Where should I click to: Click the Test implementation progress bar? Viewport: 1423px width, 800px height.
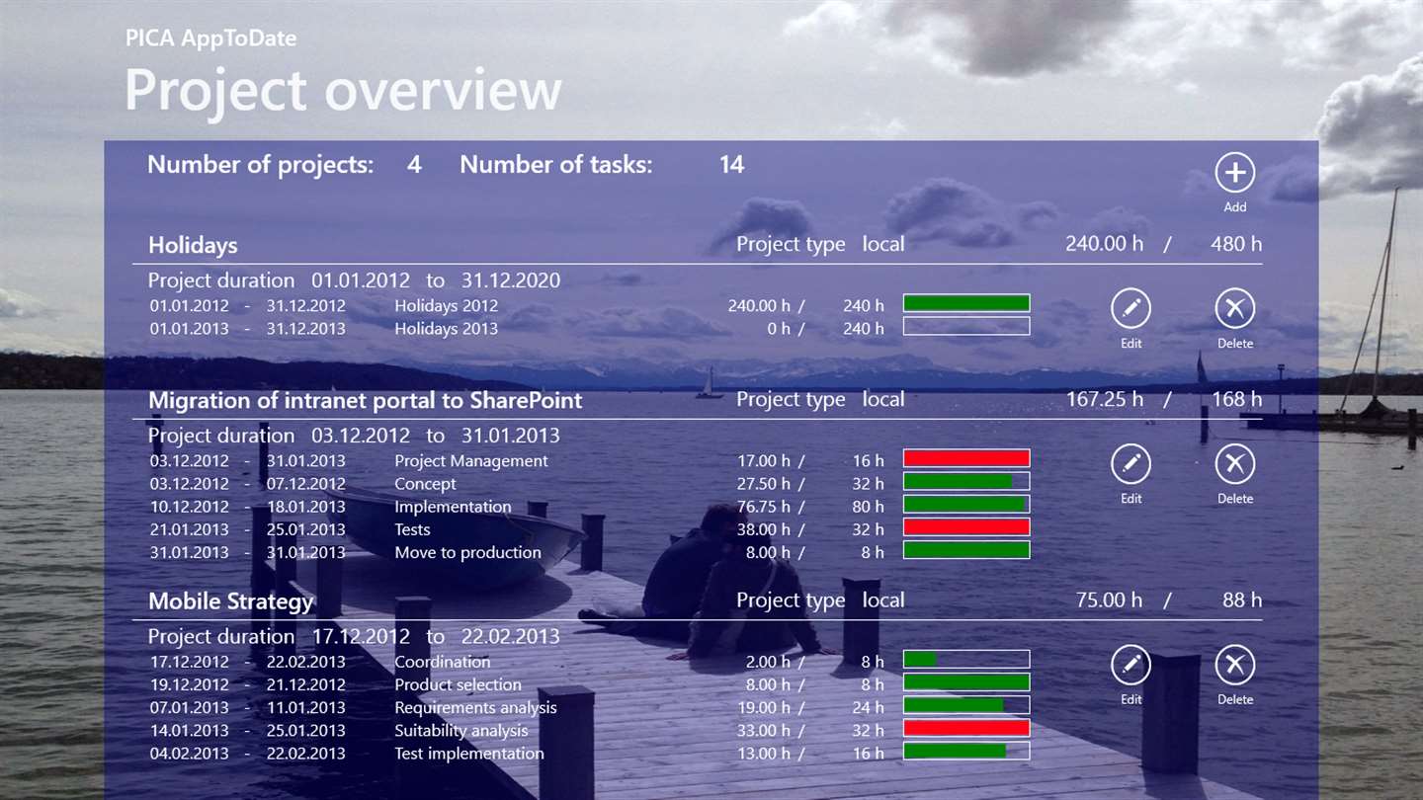(x=966, y=751)
